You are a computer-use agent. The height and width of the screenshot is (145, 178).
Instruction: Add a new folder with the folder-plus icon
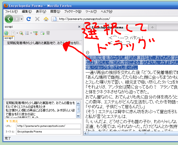42,33
